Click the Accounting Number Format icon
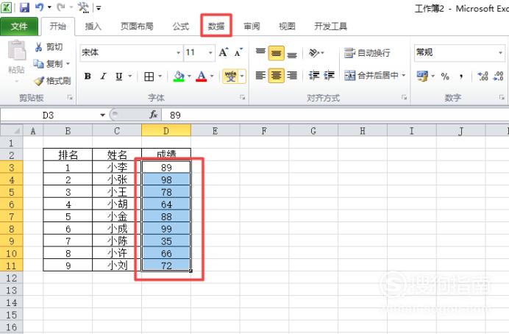 (422, 77)
